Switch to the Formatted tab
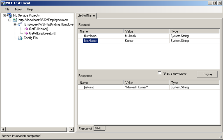The image size is (223, 140). coord(85,128)
